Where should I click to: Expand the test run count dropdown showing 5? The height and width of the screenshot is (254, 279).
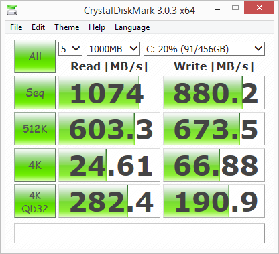click(70, 48)
